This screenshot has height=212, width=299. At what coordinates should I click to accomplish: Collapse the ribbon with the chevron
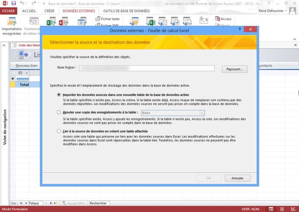click(295, 39)
